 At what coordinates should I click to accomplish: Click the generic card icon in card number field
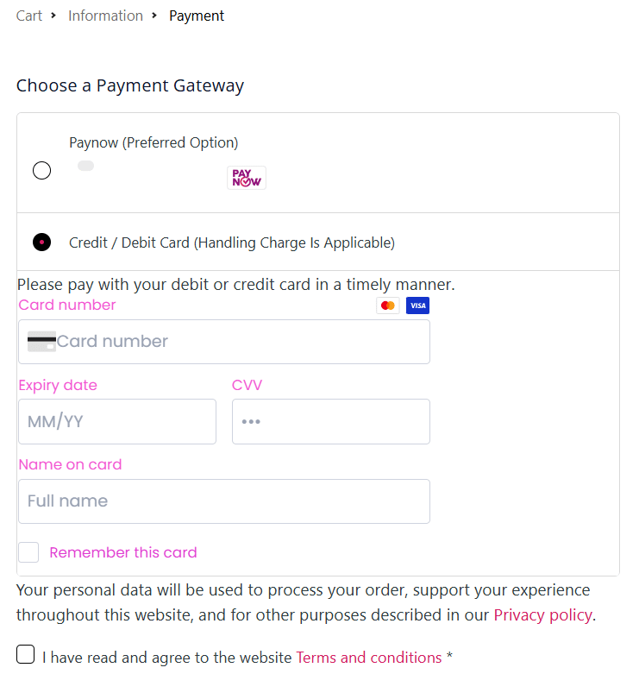point(41,341)
